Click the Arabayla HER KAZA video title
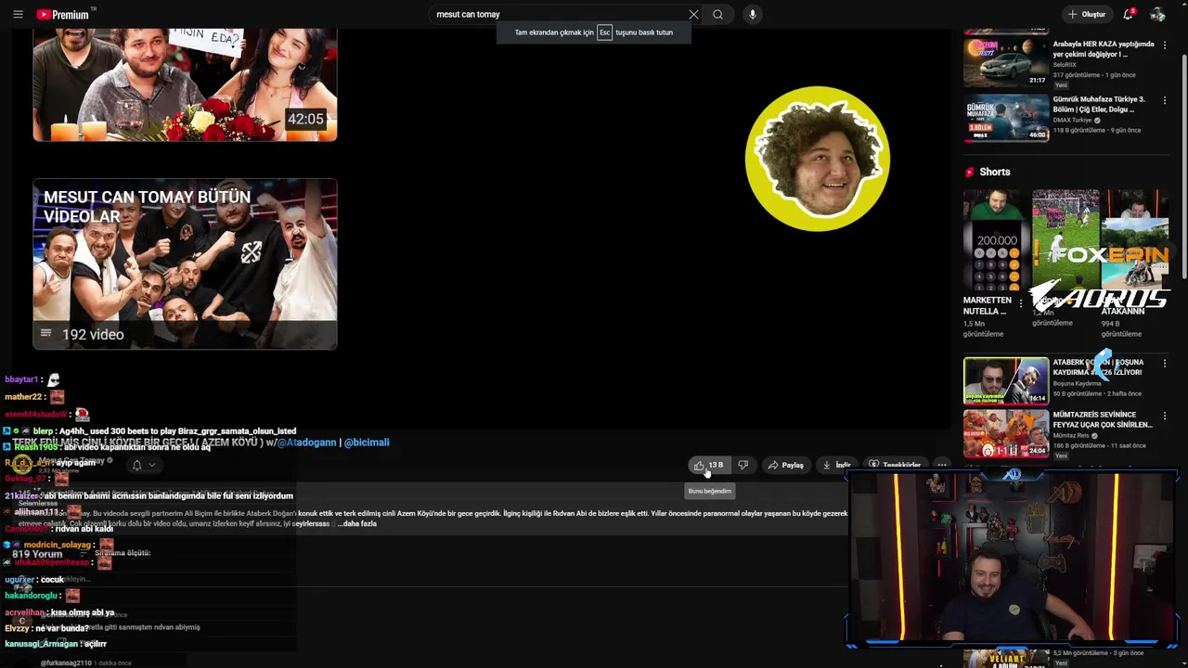Image resolution: width=1188 pixels, height=668 pixels. (x=1104, y=49)
